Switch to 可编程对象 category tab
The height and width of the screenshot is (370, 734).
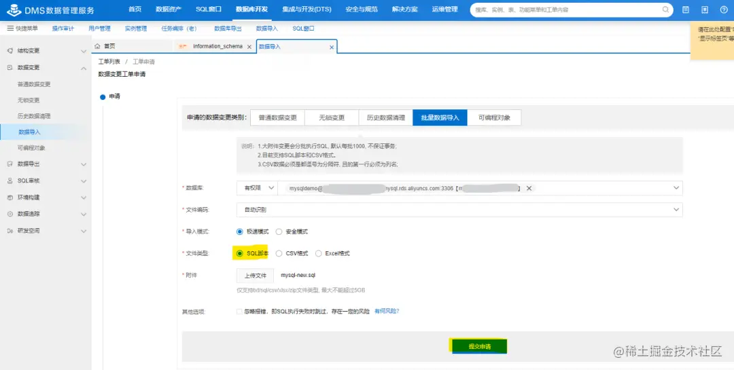(494, 118)
